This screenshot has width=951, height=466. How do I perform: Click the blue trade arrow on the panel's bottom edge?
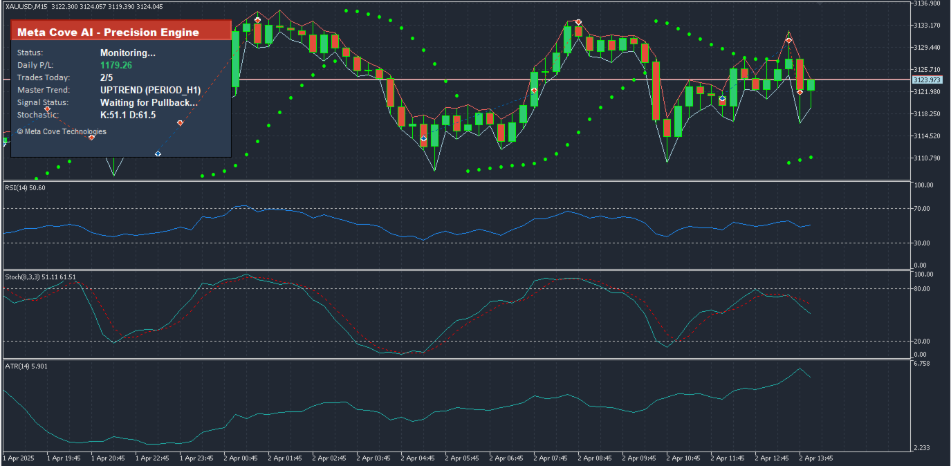click(158, 153)
